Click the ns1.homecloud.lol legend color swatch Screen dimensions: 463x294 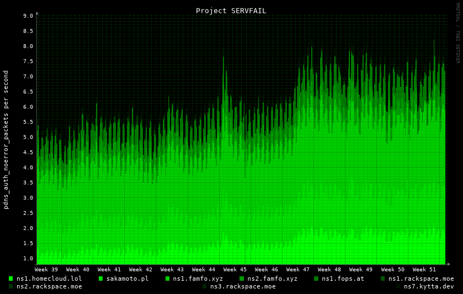[x=11, y=279]
